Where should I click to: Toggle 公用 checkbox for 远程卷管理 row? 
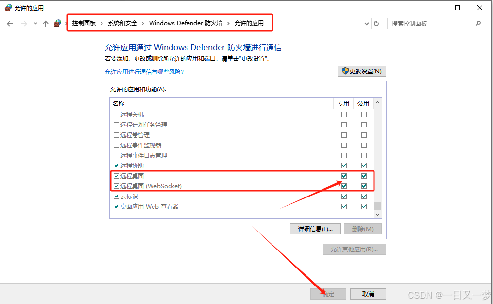[364, 135]
